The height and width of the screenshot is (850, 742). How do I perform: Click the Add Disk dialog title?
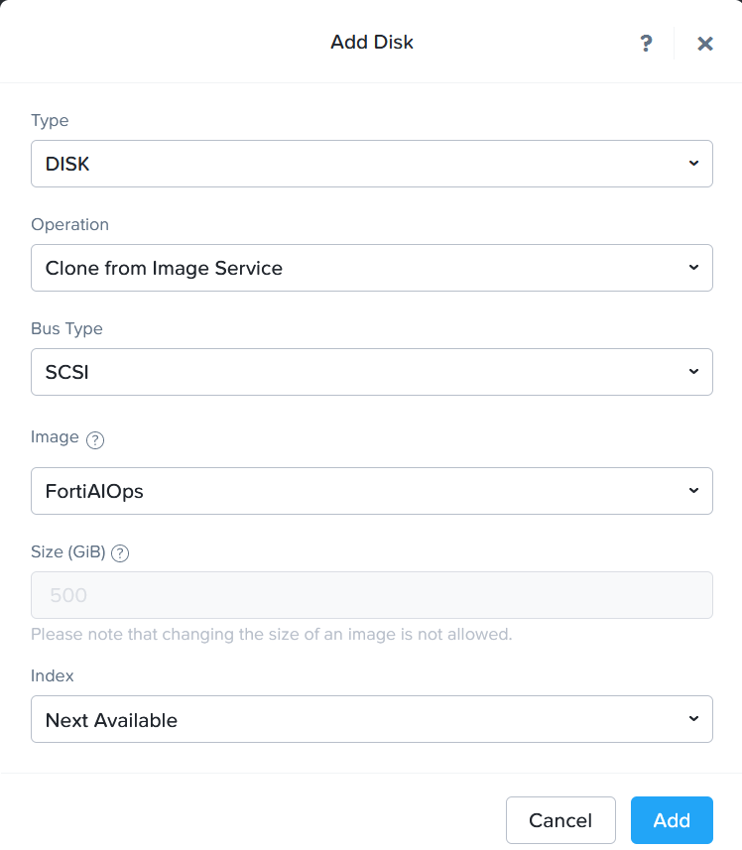[372, 43]
